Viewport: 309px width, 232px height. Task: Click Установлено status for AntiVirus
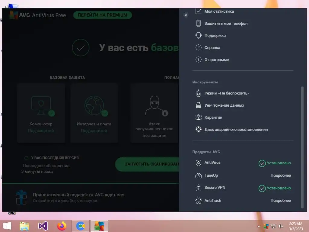pyautogui.click(x=275, y=163)
